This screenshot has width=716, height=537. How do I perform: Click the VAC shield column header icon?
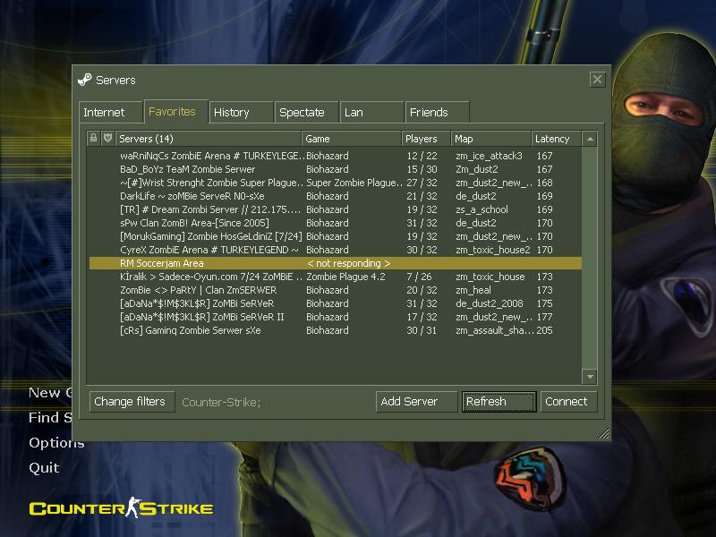[107, 138]
